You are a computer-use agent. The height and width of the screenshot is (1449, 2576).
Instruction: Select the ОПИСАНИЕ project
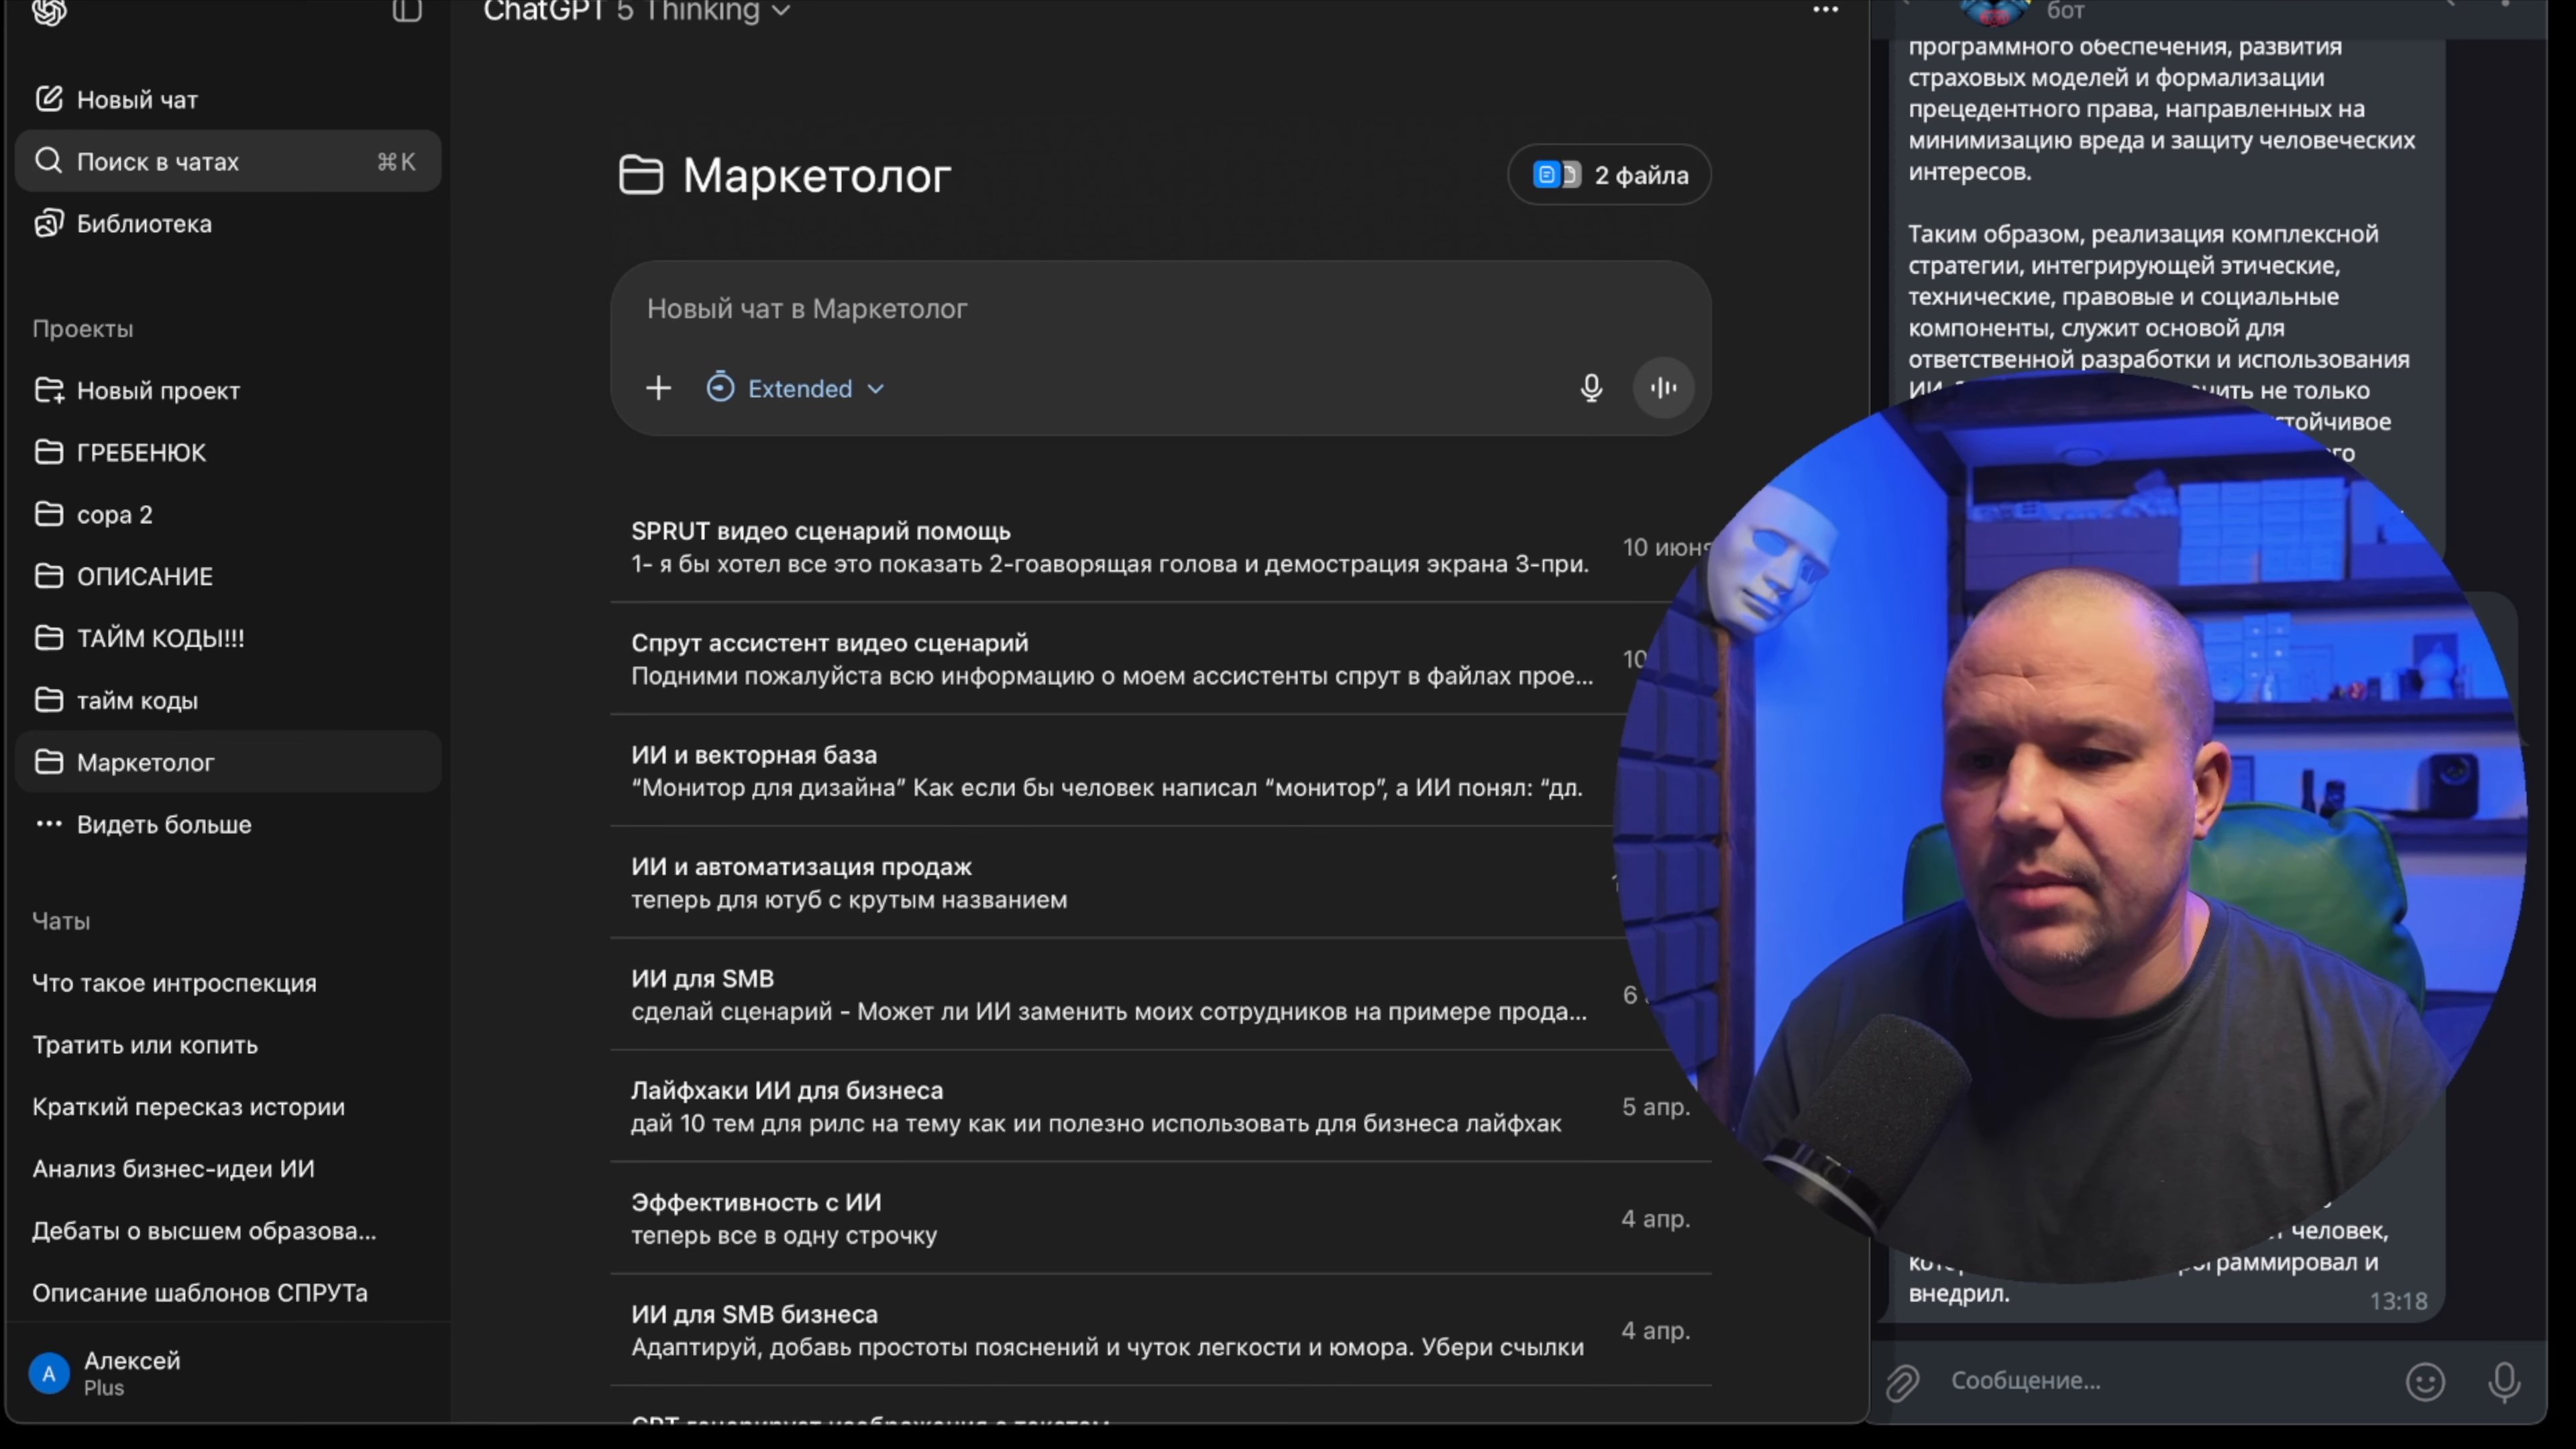click(228, 576)
